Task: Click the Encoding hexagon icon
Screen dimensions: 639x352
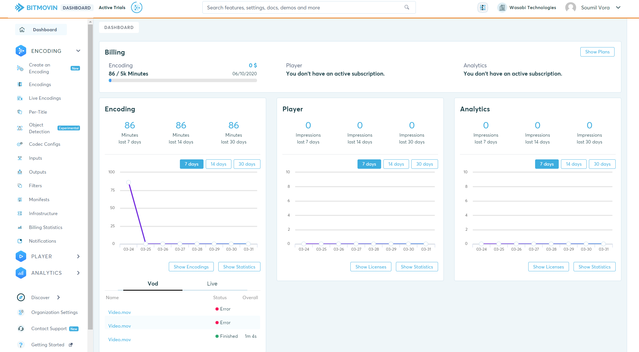Action: [21, 51]
